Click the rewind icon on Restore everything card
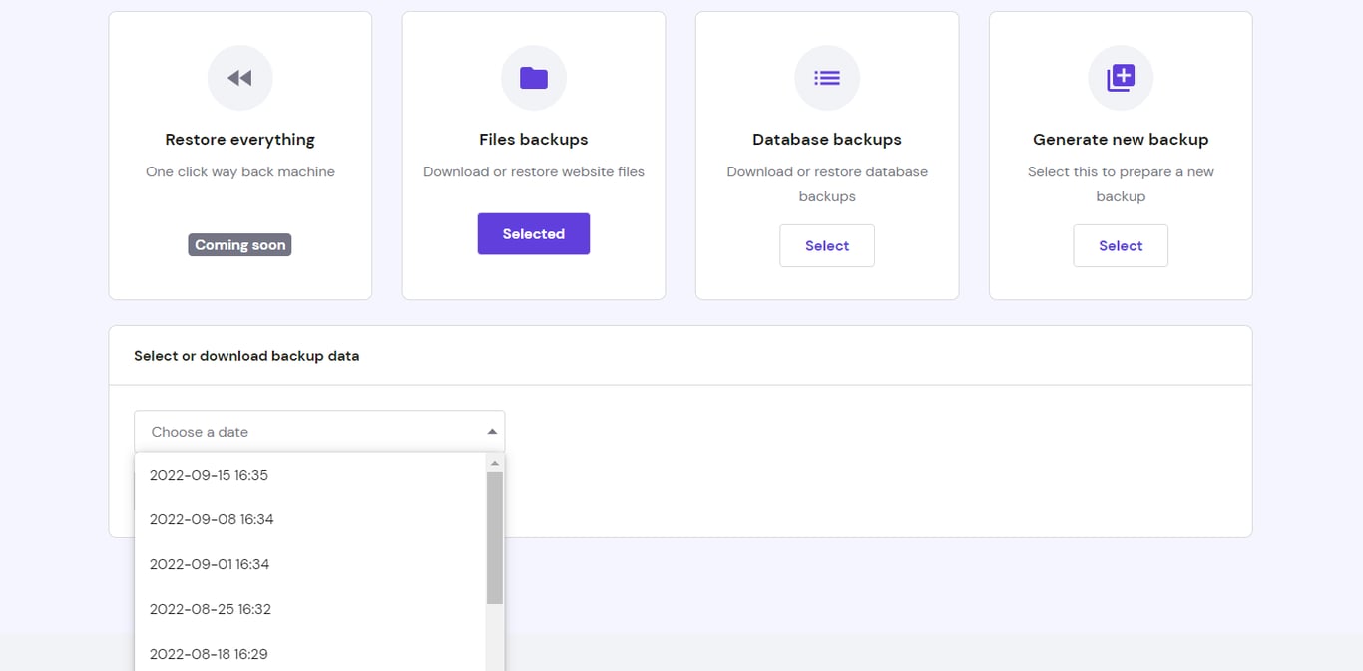 [x=239, y=78]
